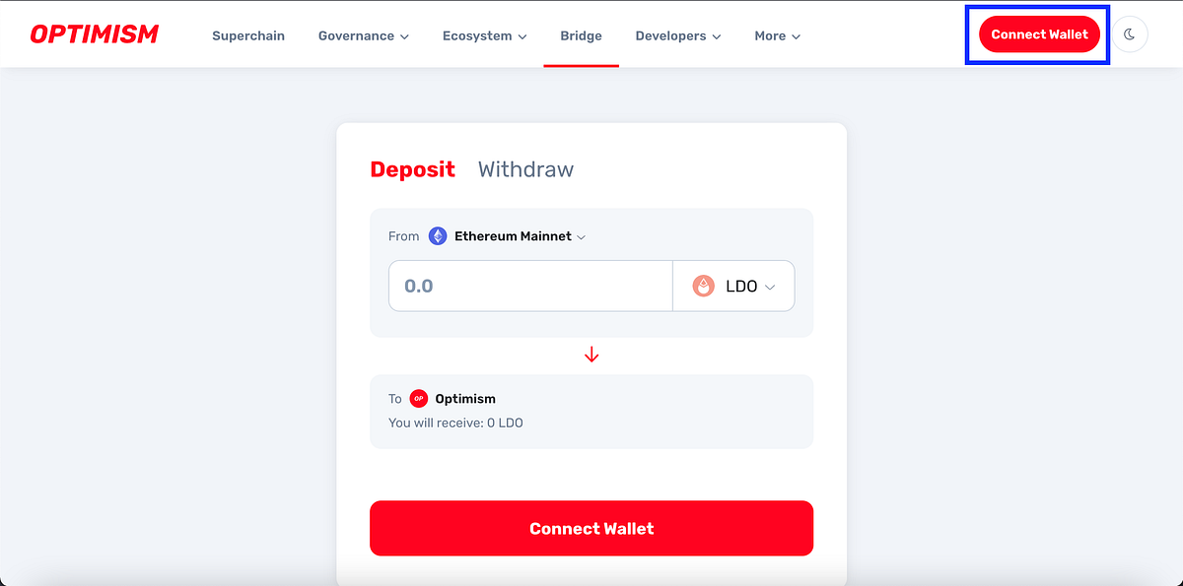The image size is (1183, 586).
Task: Enable dark theme using the crescent toggle
Action: click(1130, 33)
